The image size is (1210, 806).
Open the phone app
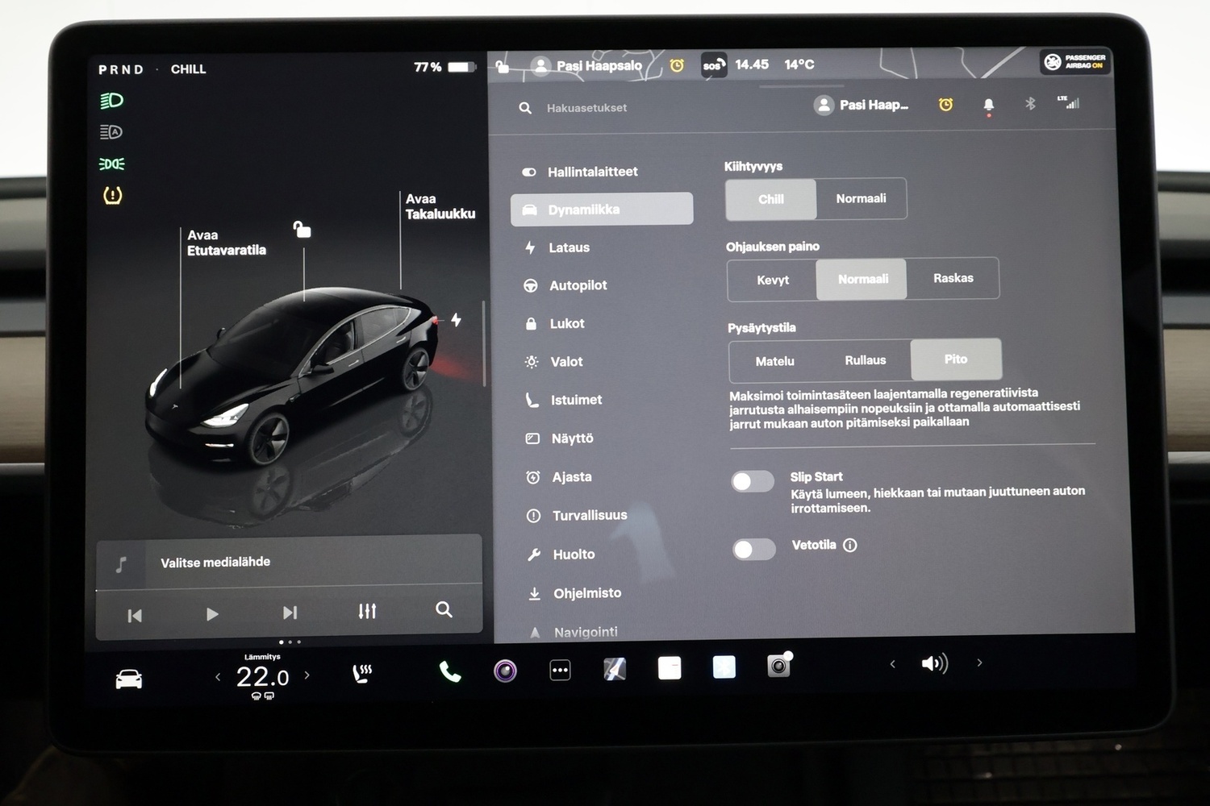click(450, 671)
